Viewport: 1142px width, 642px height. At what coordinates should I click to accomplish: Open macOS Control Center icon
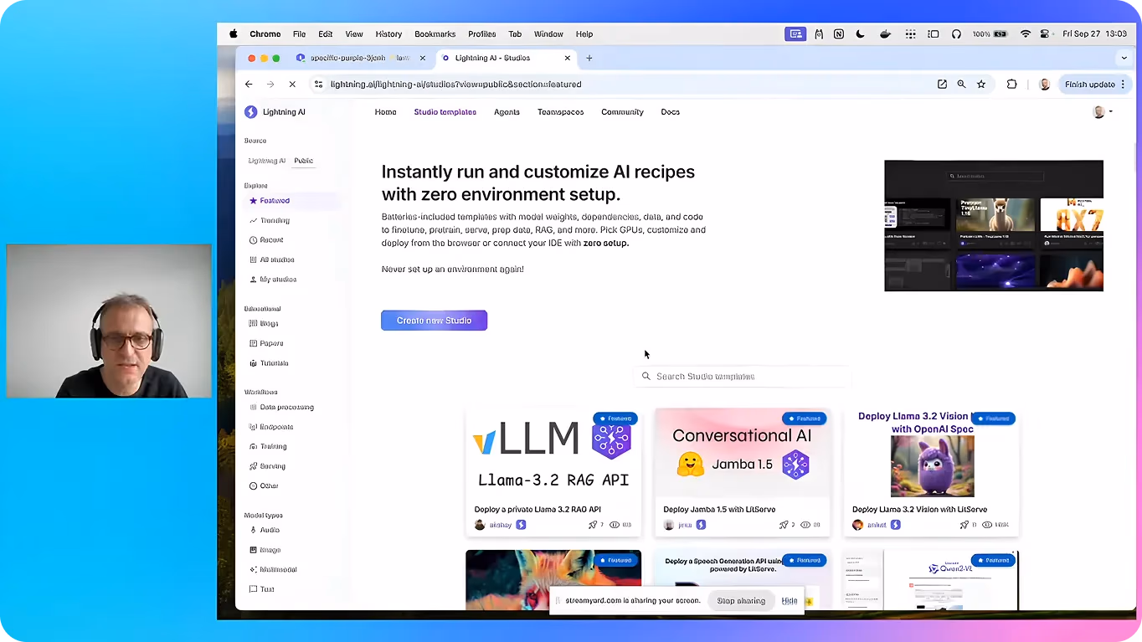tap(1044, 34)
